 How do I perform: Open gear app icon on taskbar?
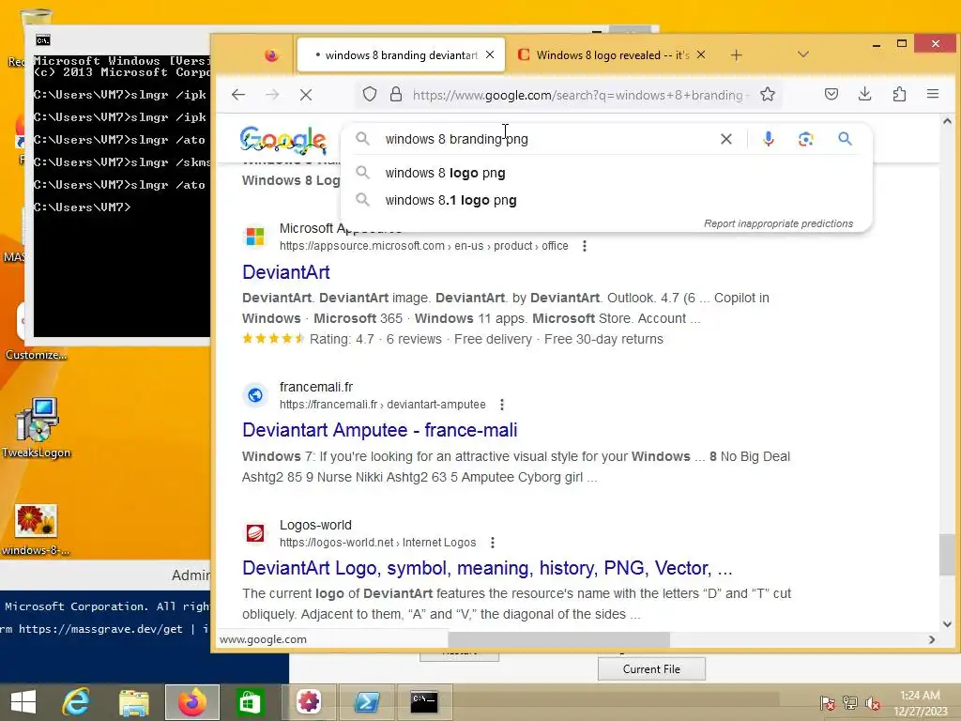[308, 702]
